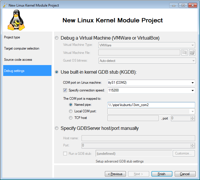Choose the Local COM port radio button
Screen dimensions: 200x180
(71, 111)
